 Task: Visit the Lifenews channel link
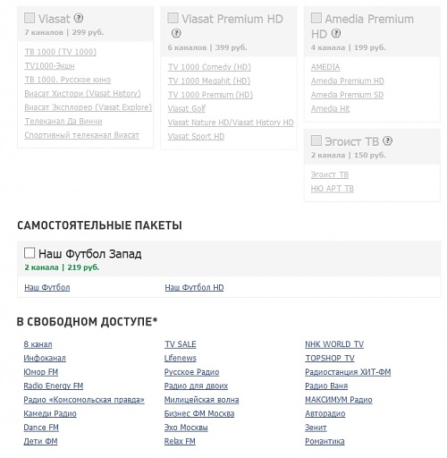click(181, 358)
